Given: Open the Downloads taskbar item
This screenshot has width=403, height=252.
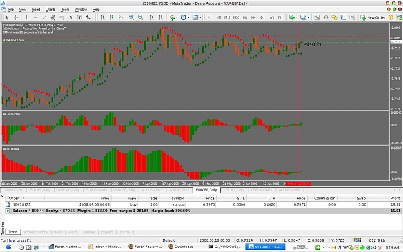Looking at the screenshot, I should (181, 247).
